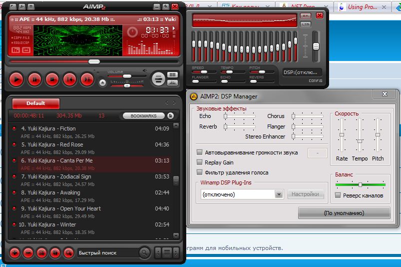Open the visualization bars icon in display
The image size is (401, 267).
[15, 50]
